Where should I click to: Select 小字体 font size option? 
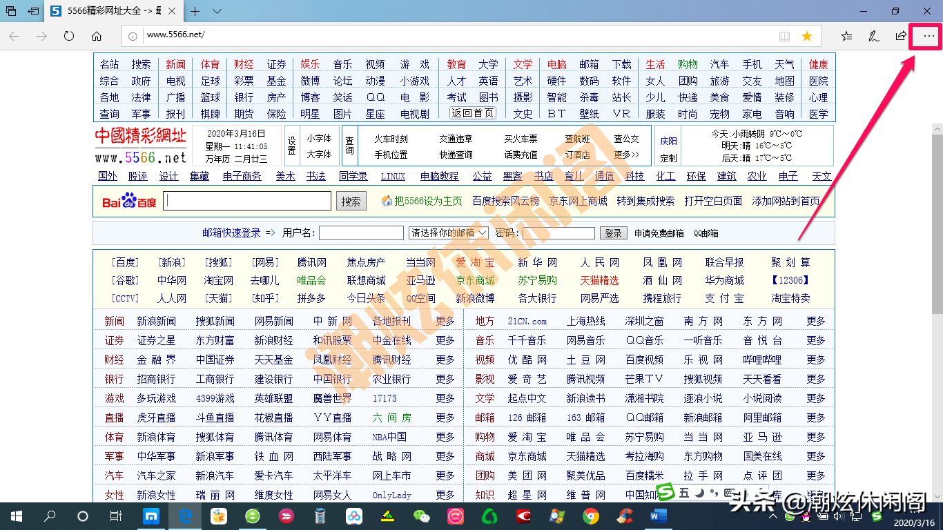(319, 138)
